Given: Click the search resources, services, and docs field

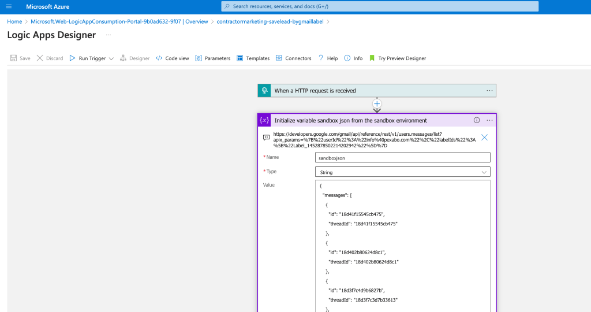Looking at the screenshot, I should [x=380, y=6].
